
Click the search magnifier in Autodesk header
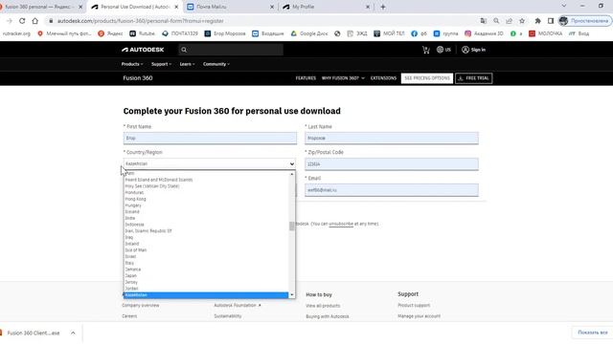tap(184, 50)
